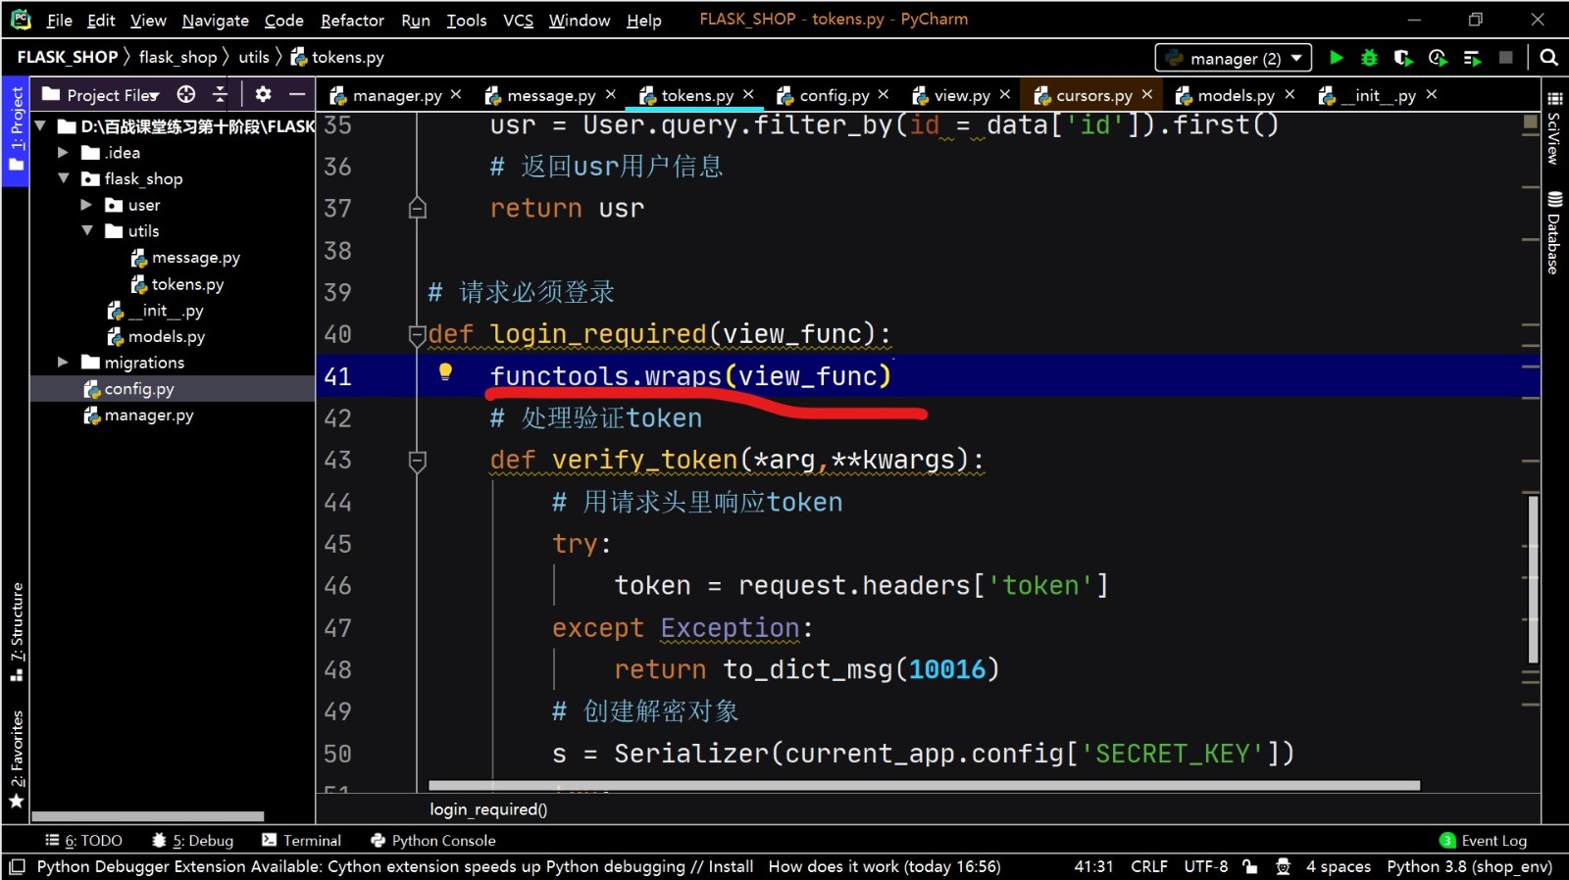Close the message.py tab
This screenshot has width=1569, height=880.
[610, 94]
